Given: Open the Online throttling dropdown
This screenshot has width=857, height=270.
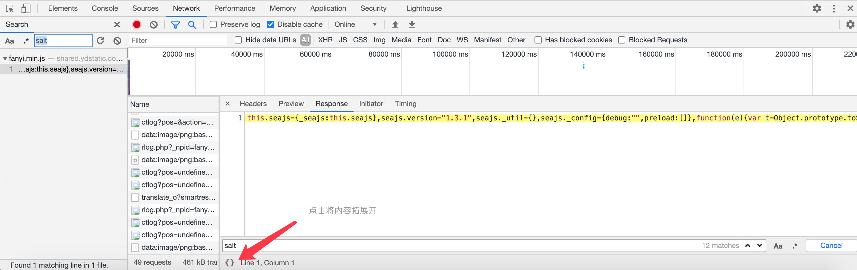Looking at the screenshot, I should (x=355, y=24).
